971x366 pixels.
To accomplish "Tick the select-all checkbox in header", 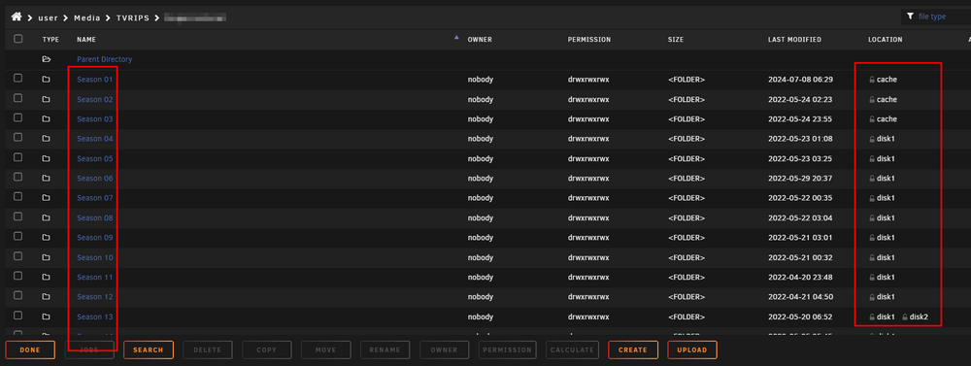I will (x=17, y=39).
